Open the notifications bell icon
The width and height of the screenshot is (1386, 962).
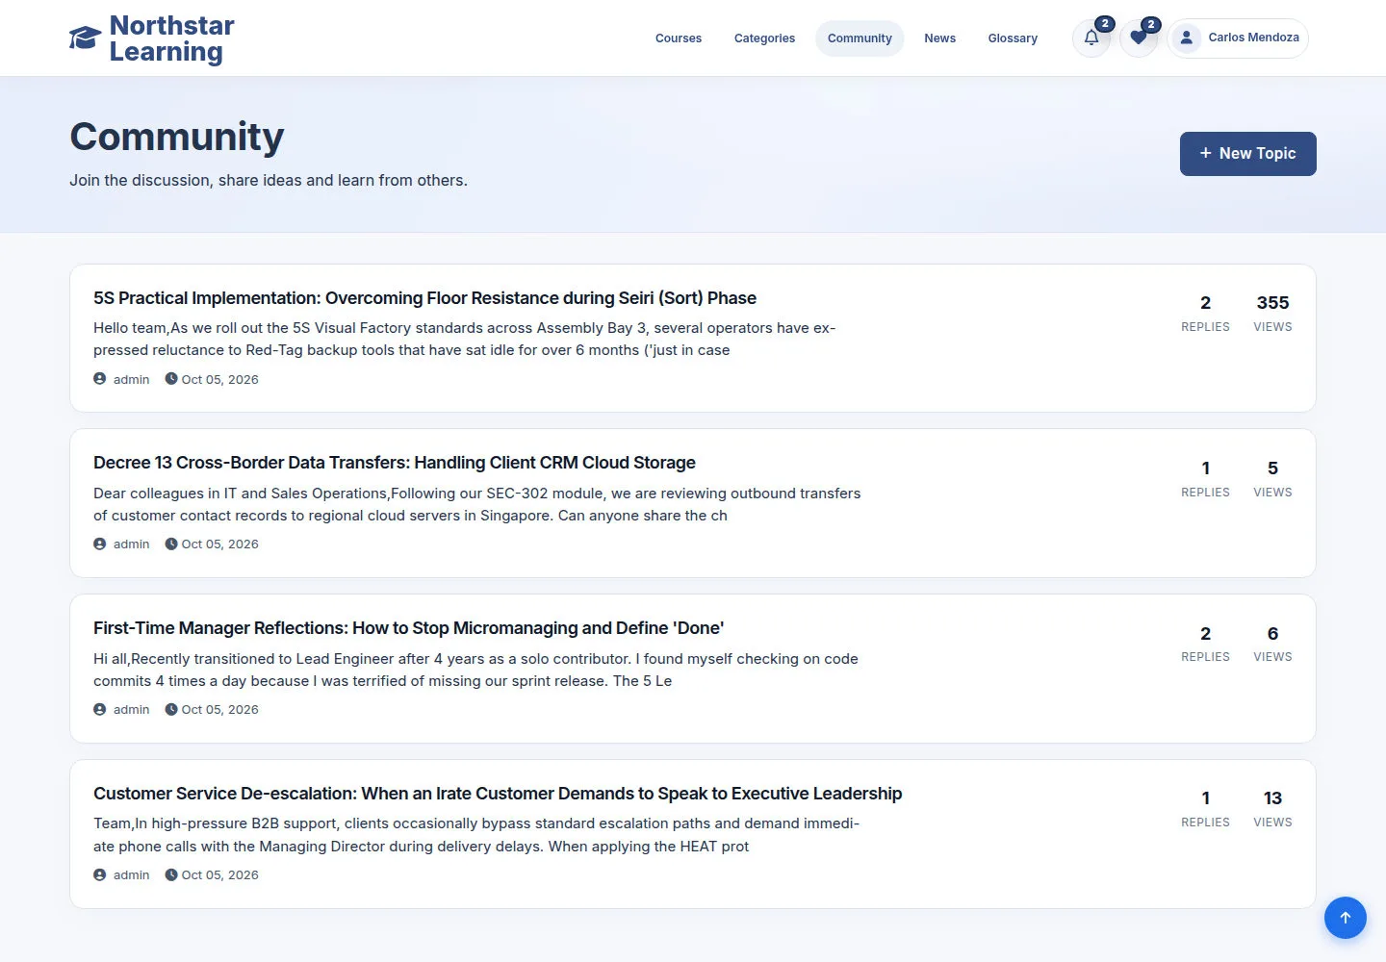1091,38
